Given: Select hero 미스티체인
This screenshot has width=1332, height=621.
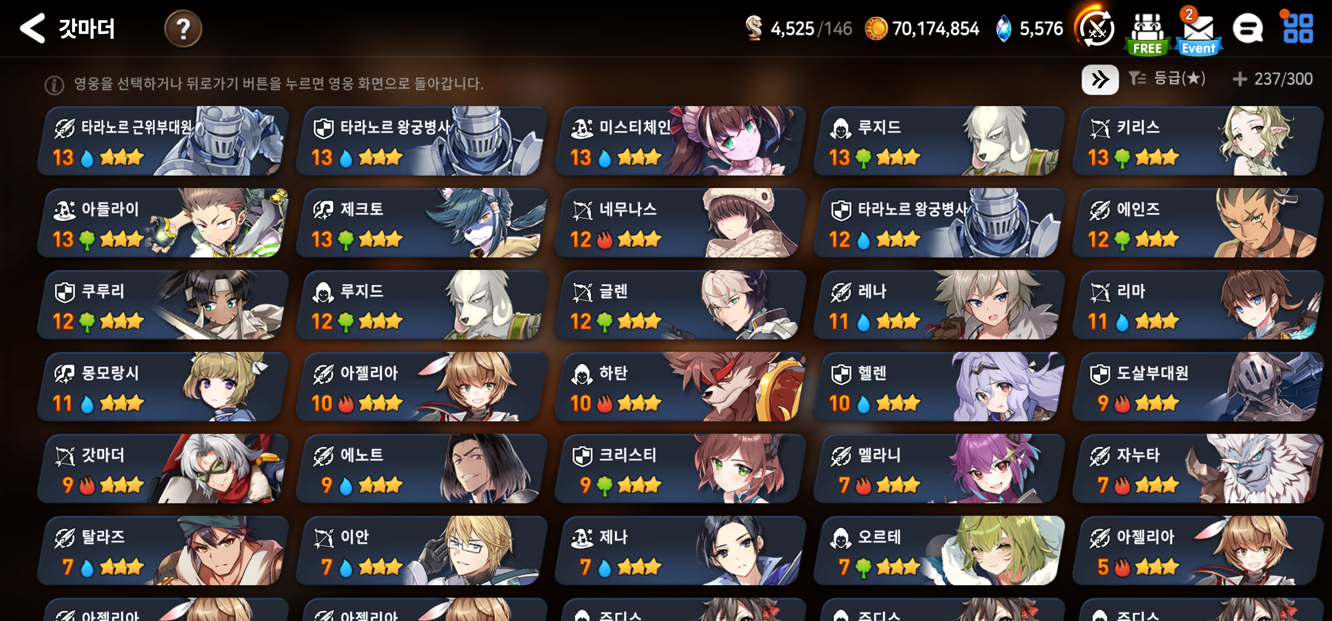Looking at the screenshot, I should pos(680,141).
